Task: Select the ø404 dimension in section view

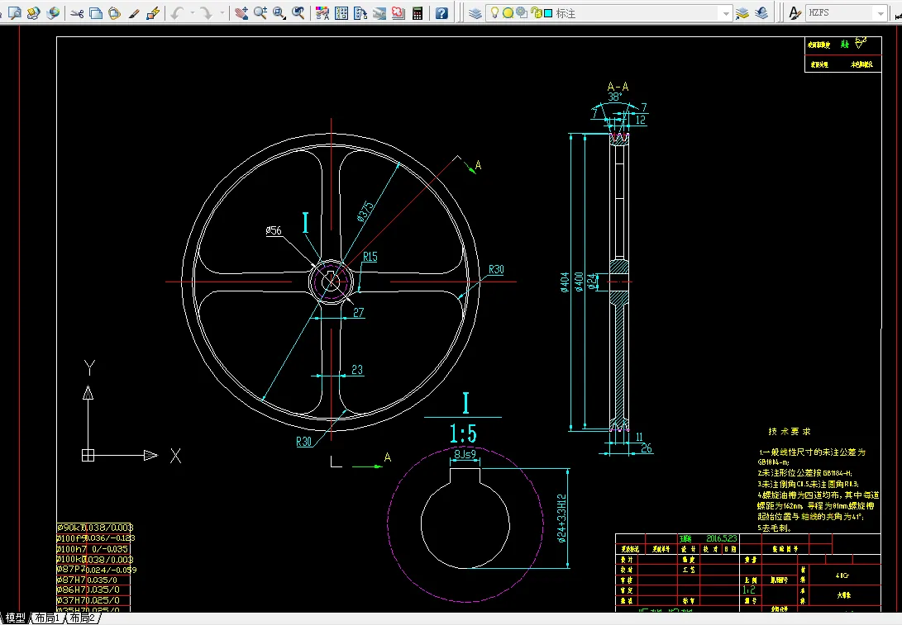Action: click(565, 282)
